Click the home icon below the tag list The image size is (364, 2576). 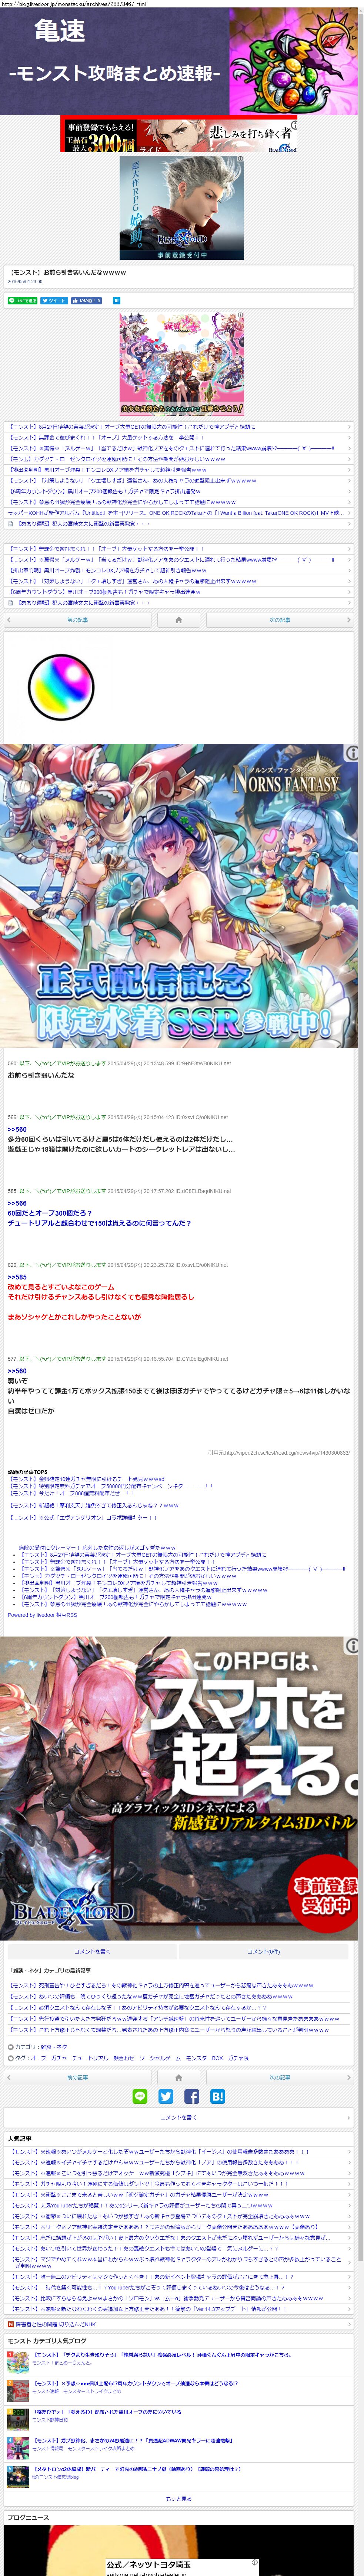pos(178,2077)
